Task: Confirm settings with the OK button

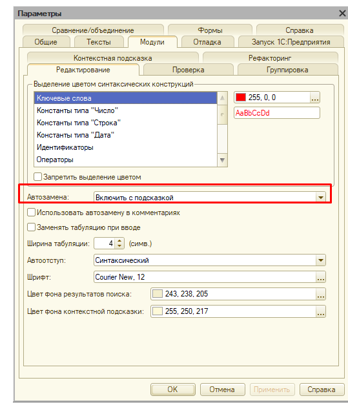Action: tap(172, 390)
